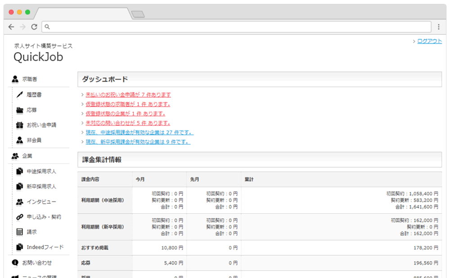Open the 求職者 sidebar section
The image size is (450, 278).
30,79
